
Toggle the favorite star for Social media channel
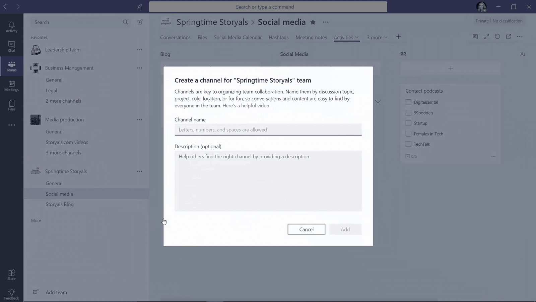(313, 22)
